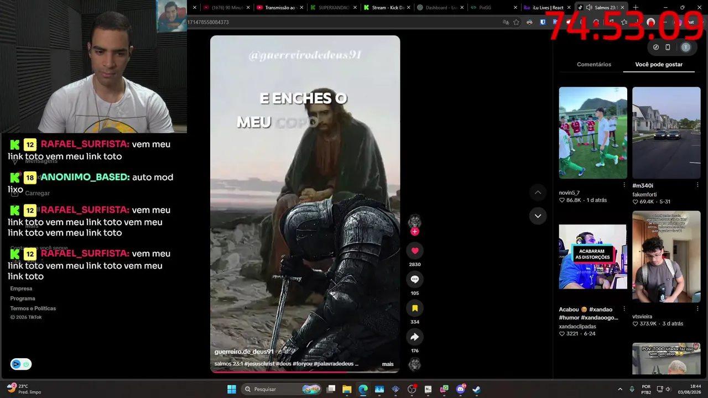The width and height of the screenshot is (708, 398).
Task: Share the video using the arrow icon
Action: pyautogui.click(x=415, y=337)
